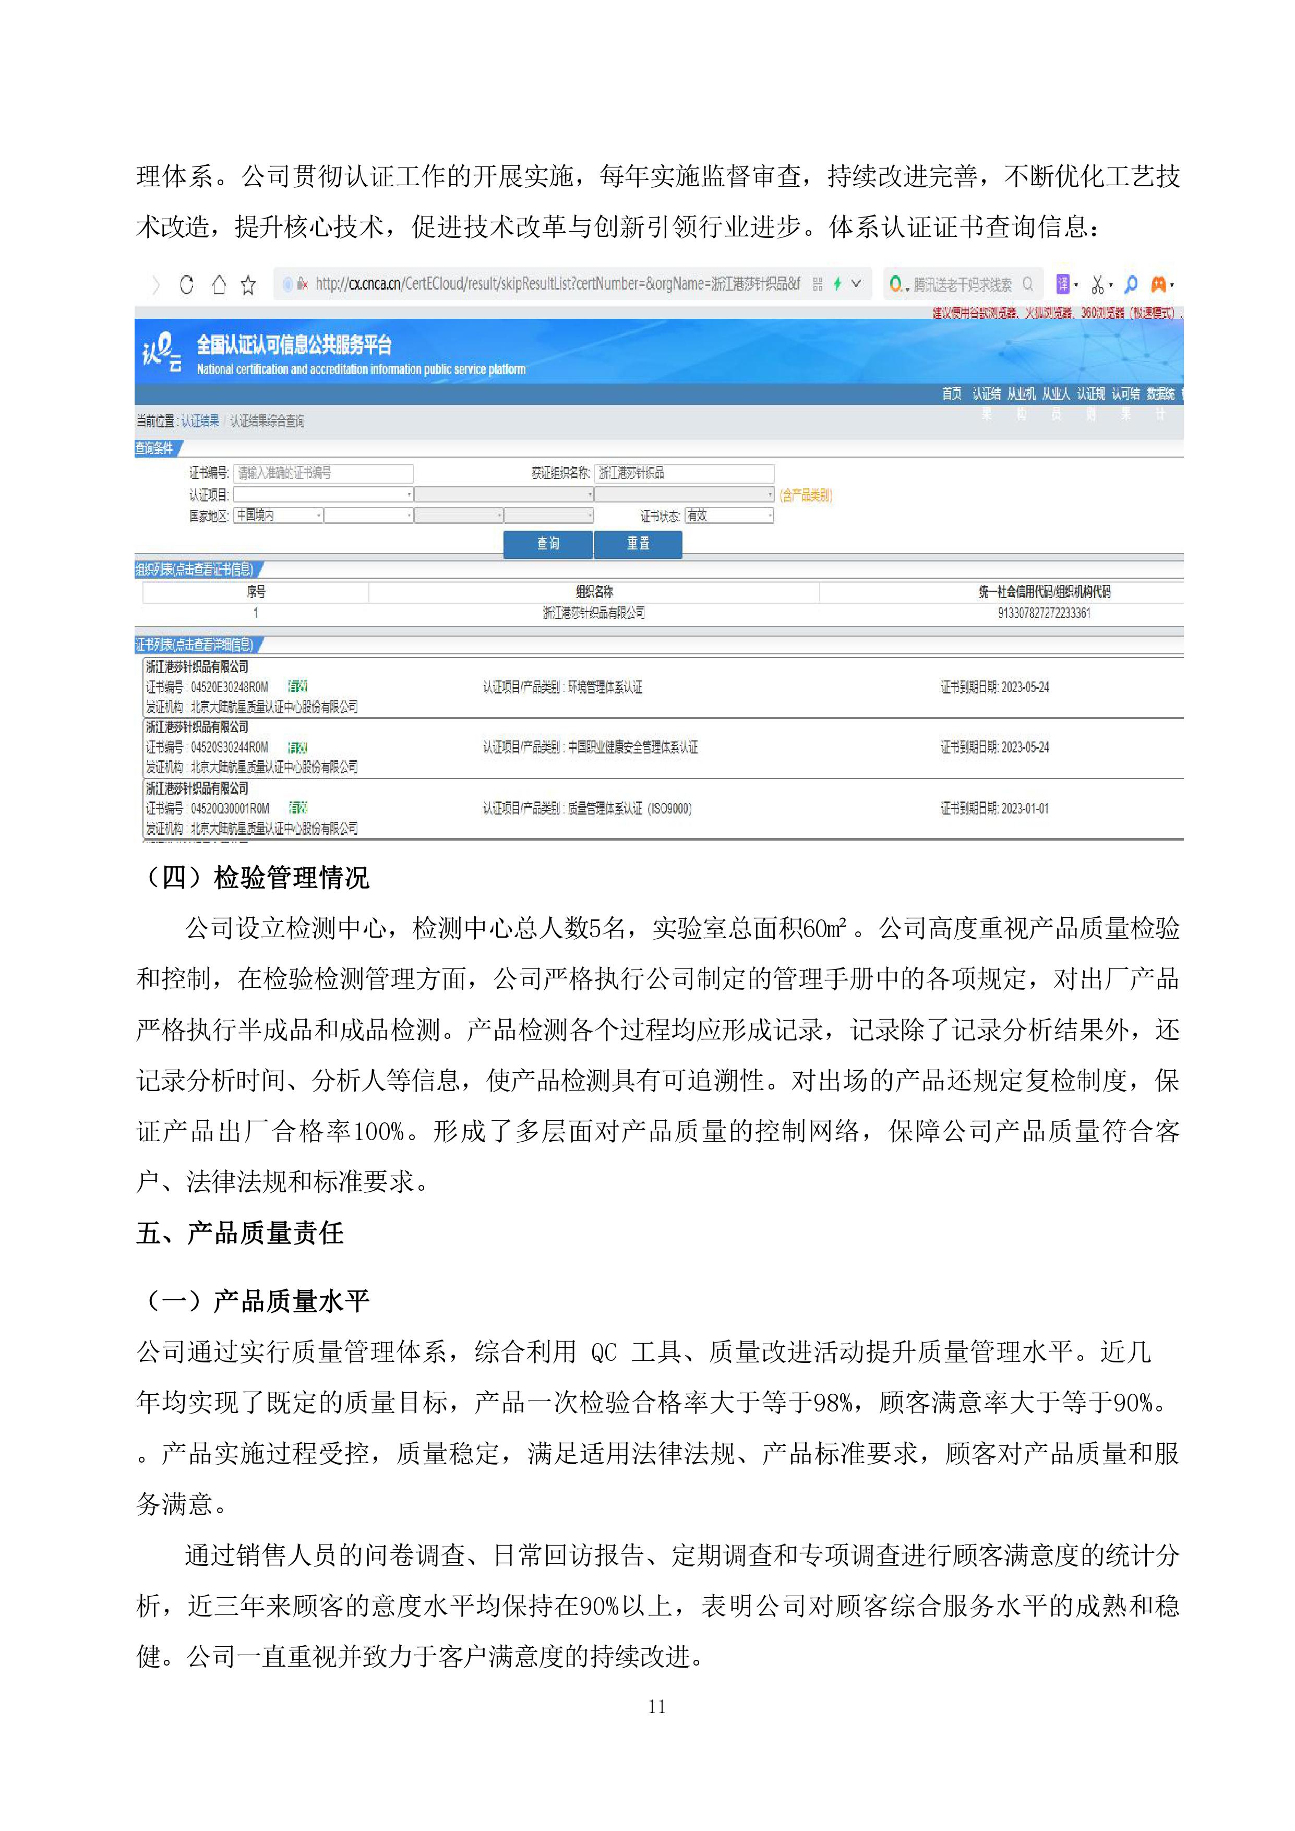1295x1831 pixels.
Task: Click the blue find-on-page magnifier icon
Action: pyautogui.click(x=1131, y=284)
